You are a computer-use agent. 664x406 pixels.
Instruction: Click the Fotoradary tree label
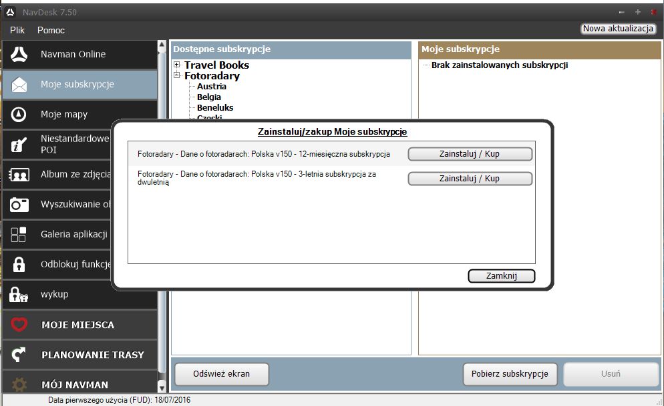pyautogui.click(x=212, y=75)
